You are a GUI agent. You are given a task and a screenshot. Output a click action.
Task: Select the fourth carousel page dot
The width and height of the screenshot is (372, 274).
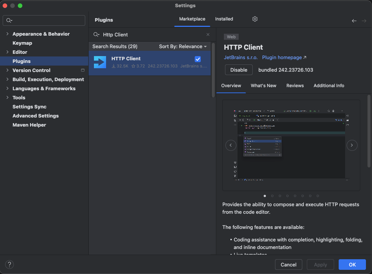tap(287, 196)
